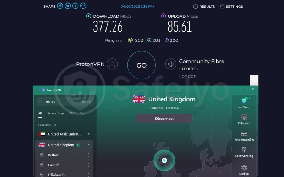Click the download arrow icon beside DOWNLOAD

(x=88, y=16)
